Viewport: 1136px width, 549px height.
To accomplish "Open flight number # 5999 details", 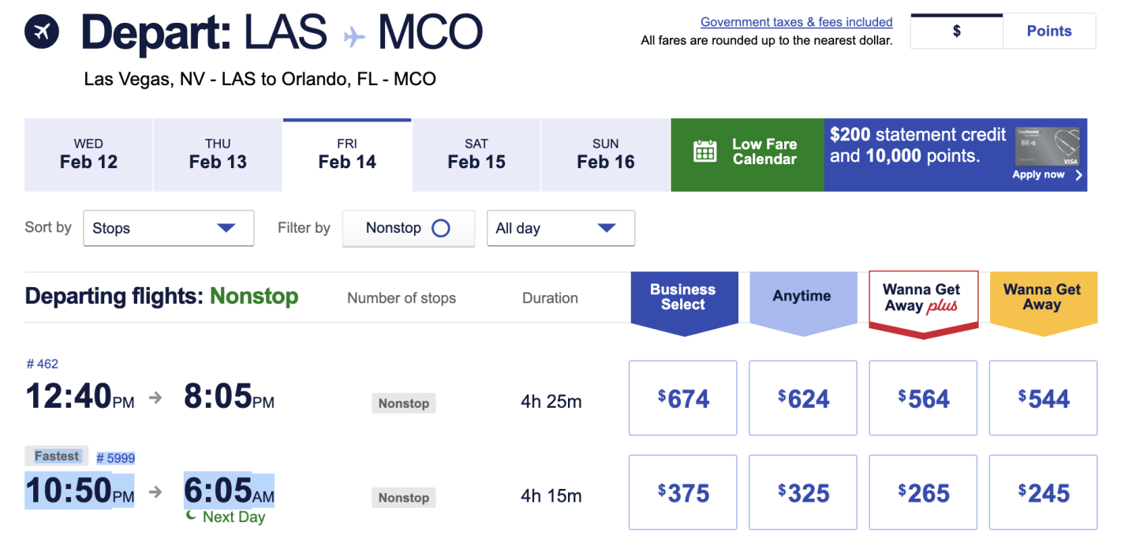I will [x=116, y=458].
